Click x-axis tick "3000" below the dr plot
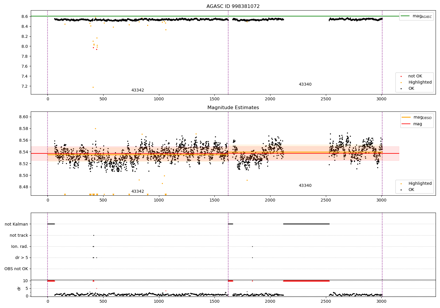This screenshot has height=308, width=440. point(381,301)
